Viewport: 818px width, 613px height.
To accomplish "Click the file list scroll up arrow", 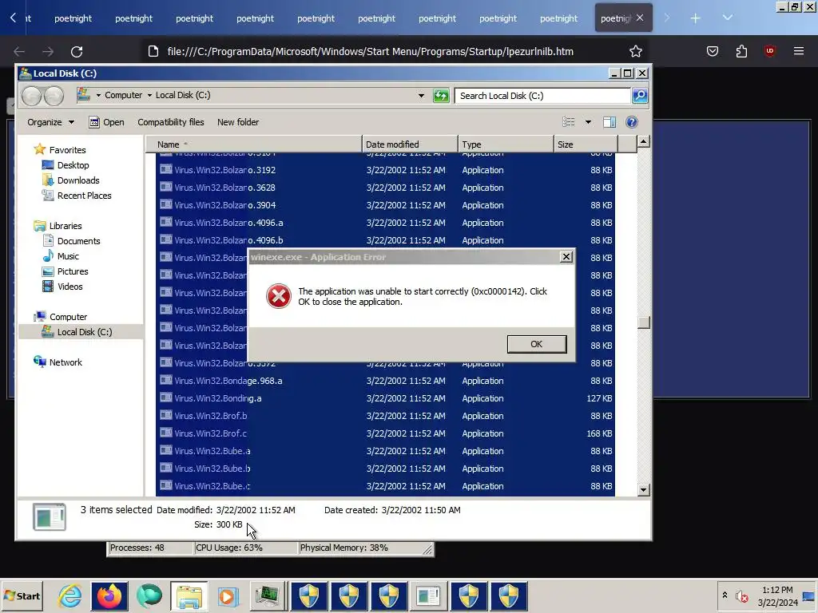I will (x=643, y=142).
